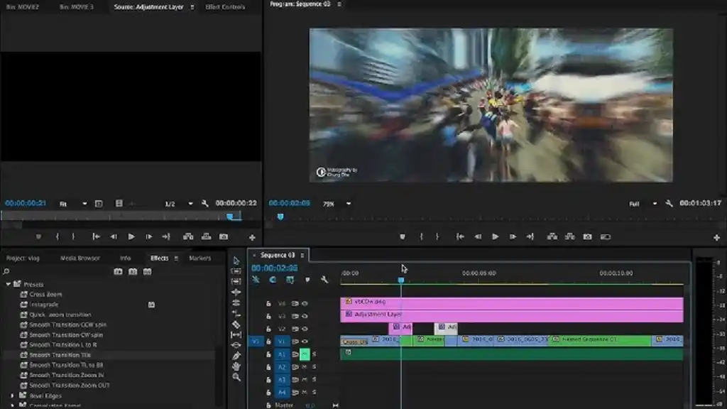
Task: Toggle sync lock on track A4
Action: [295, 392]
